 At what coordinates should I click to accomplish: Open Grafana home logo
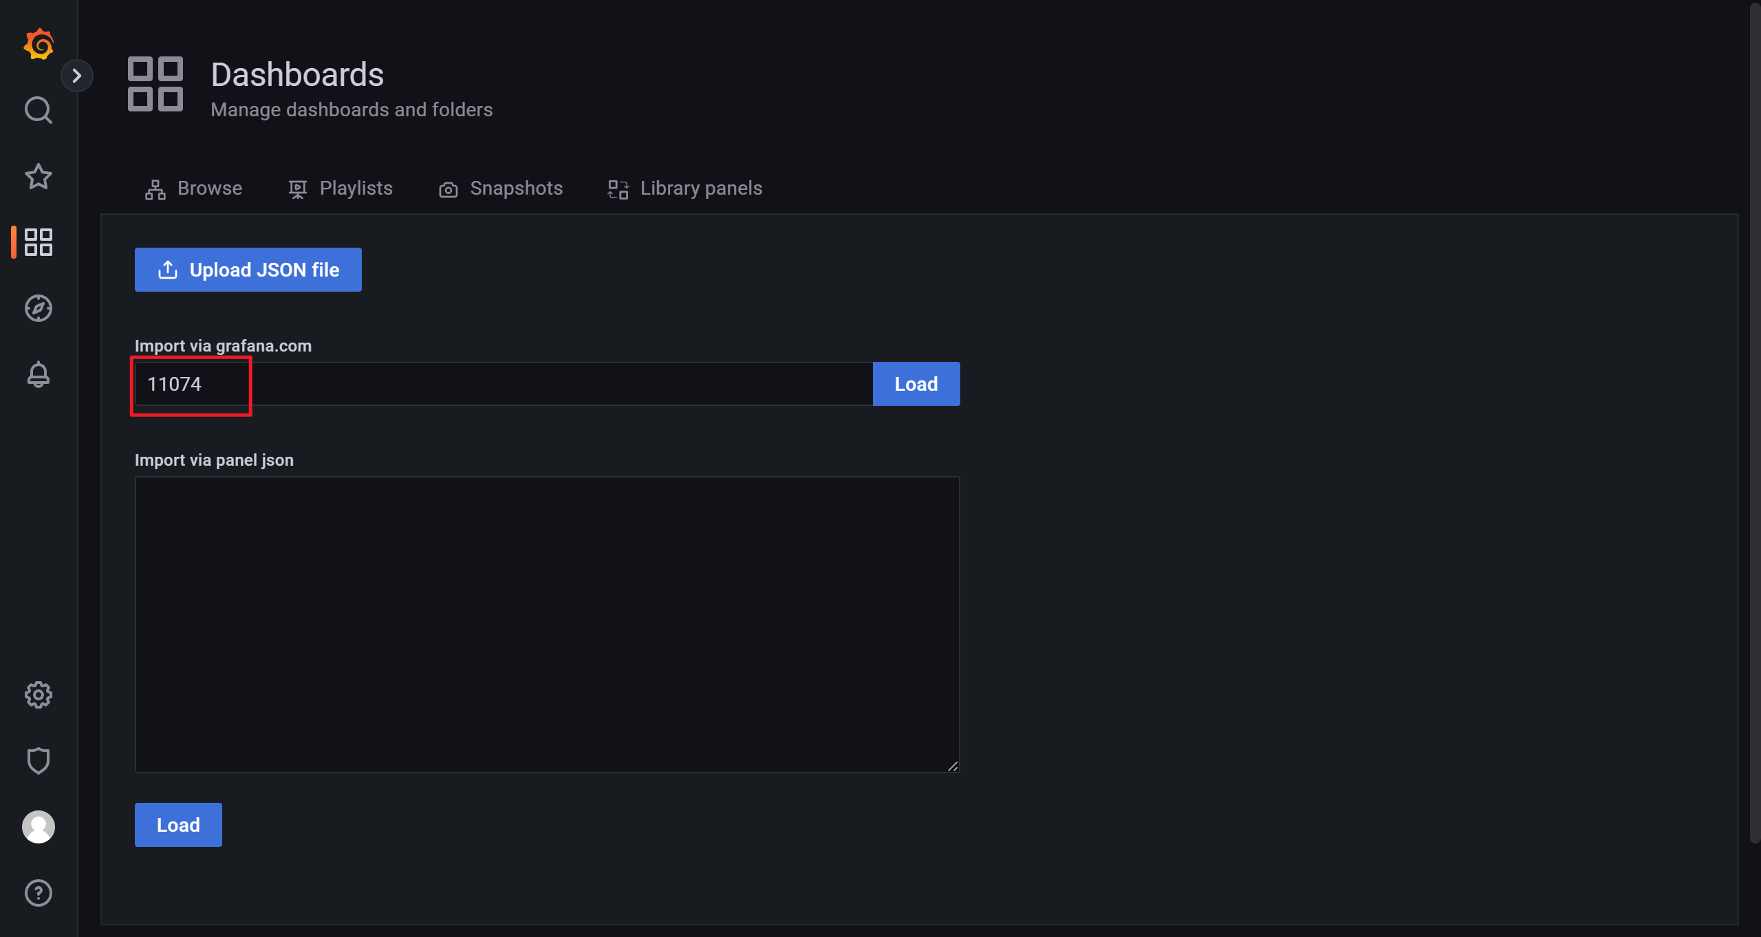point(39,44)
